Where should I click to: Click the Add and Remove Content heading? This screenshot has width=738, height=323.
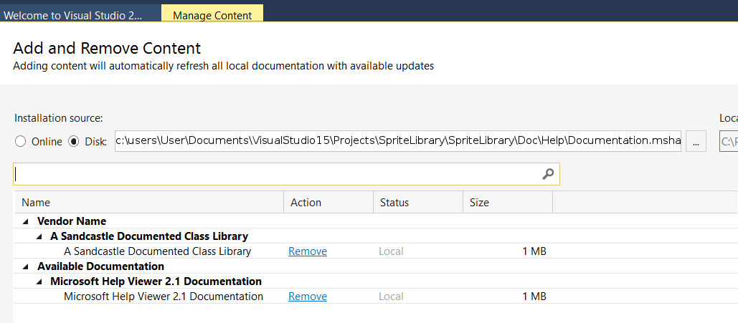[107, 49]
